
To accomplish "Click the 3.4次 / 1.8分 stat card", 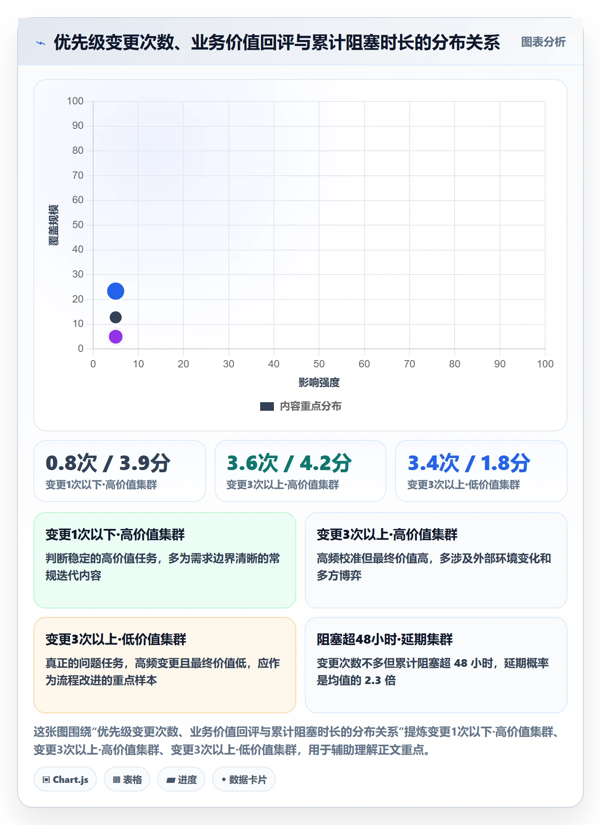I will 481,471.
